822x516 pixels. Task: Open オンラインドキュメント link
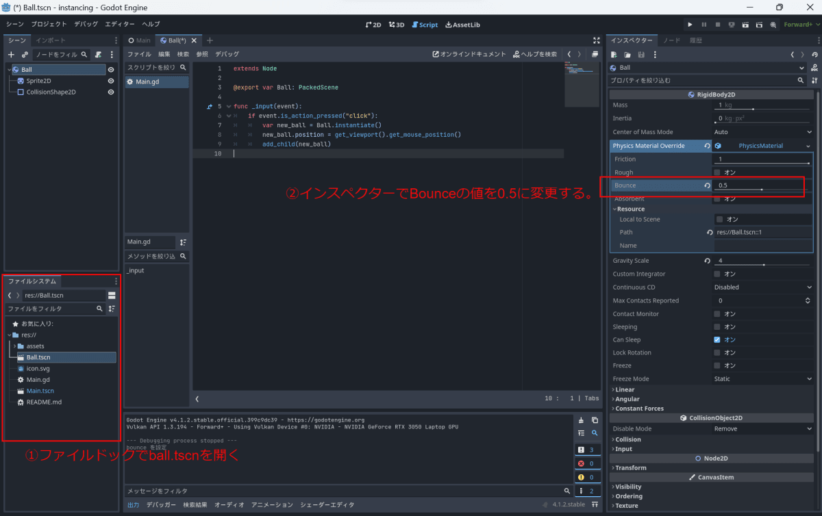pos(469,54)
